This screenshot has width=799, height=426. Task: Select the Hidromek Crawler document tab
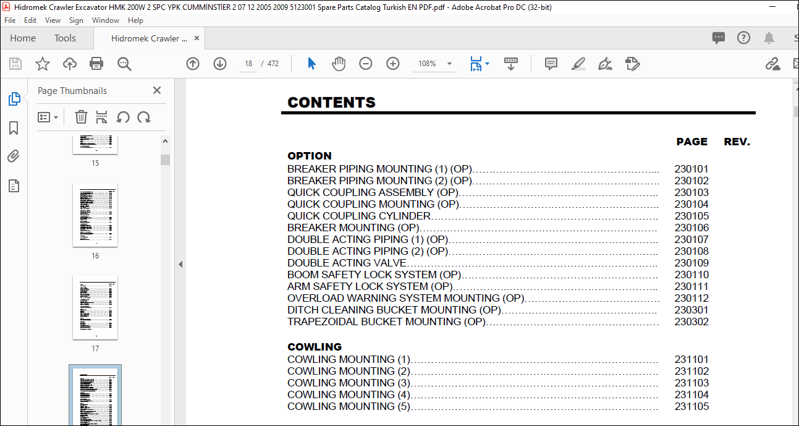pos(149,38)
